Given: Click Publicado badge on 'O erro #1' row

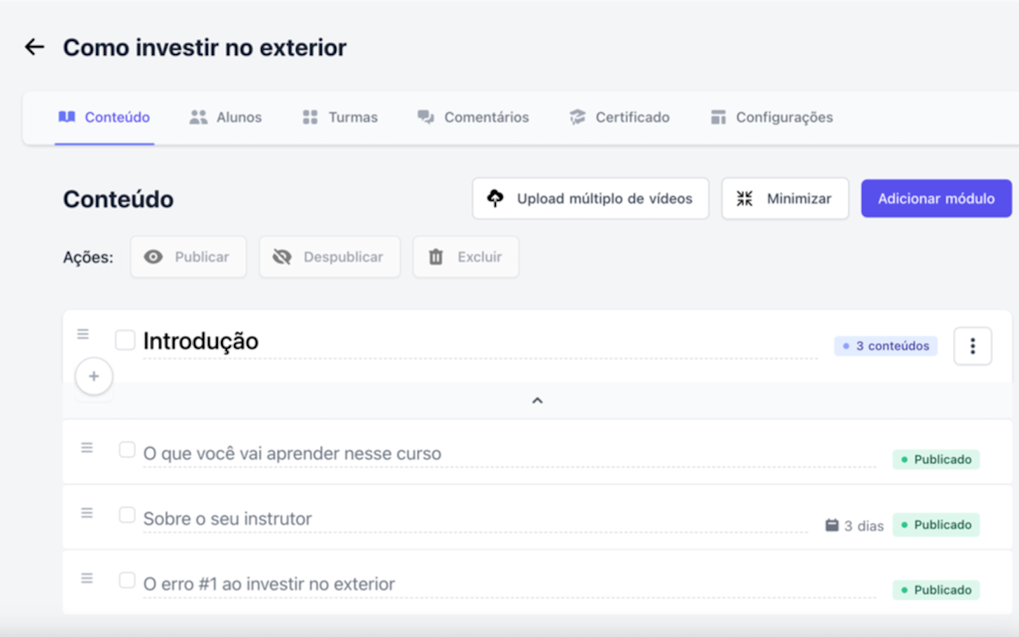Looking at the screenshot, I should [x=936, y=590].
